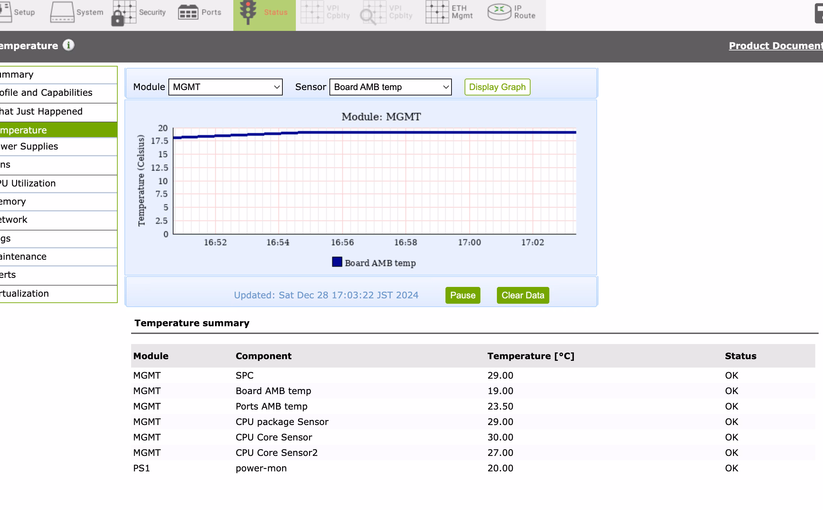823x510 pixels.
Task: Open Profile and Capabilities in the sidebar
Action: click(x=58, y=93)
